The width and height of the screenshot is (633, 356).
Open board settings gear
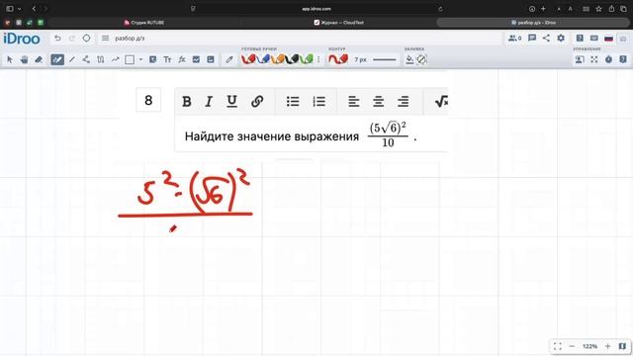tap(561, 39)
